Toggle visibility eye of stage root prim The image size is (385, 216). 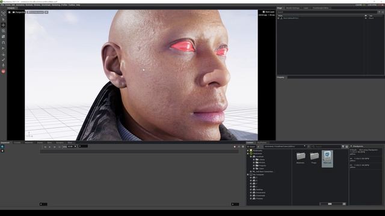[x=366, y=18]
